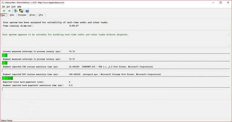Viewport: 232px width, 122px height.
Task: Start monitoring with the green play icon
Action: click(4, 11)
